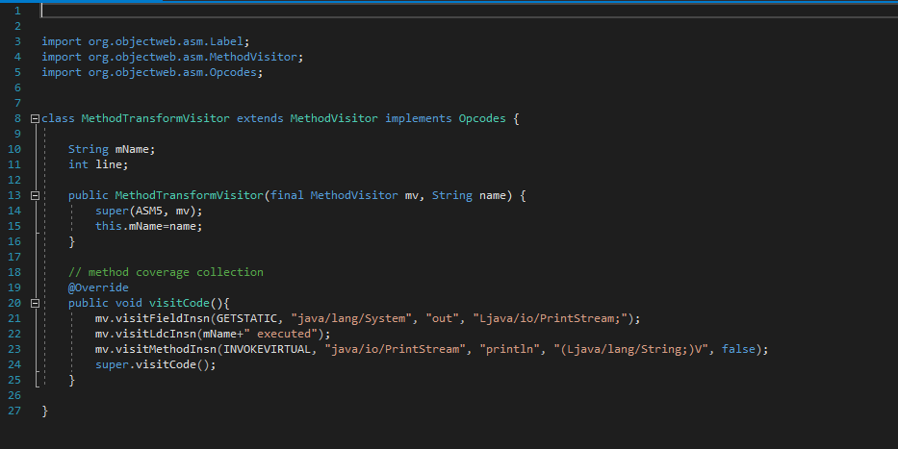The height and width of the screenshot is (449, 898).
Task: Click '"out"' string on line 21
Action: coord(442,318)
